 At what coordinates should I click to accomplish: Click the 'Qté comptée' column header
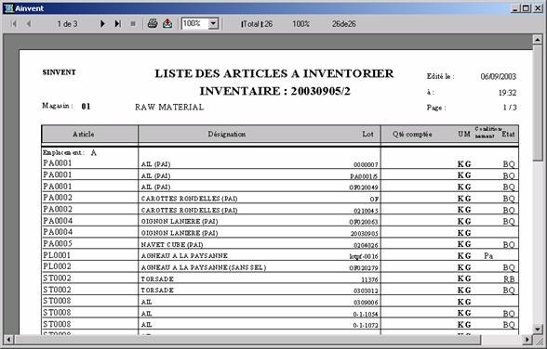coord(412,135)
